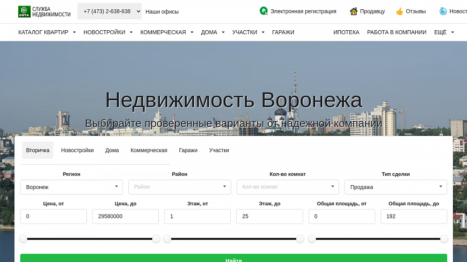The image size is (467, 262).
Task: Click the Общая площадь, до field
Action: point(414,216)
